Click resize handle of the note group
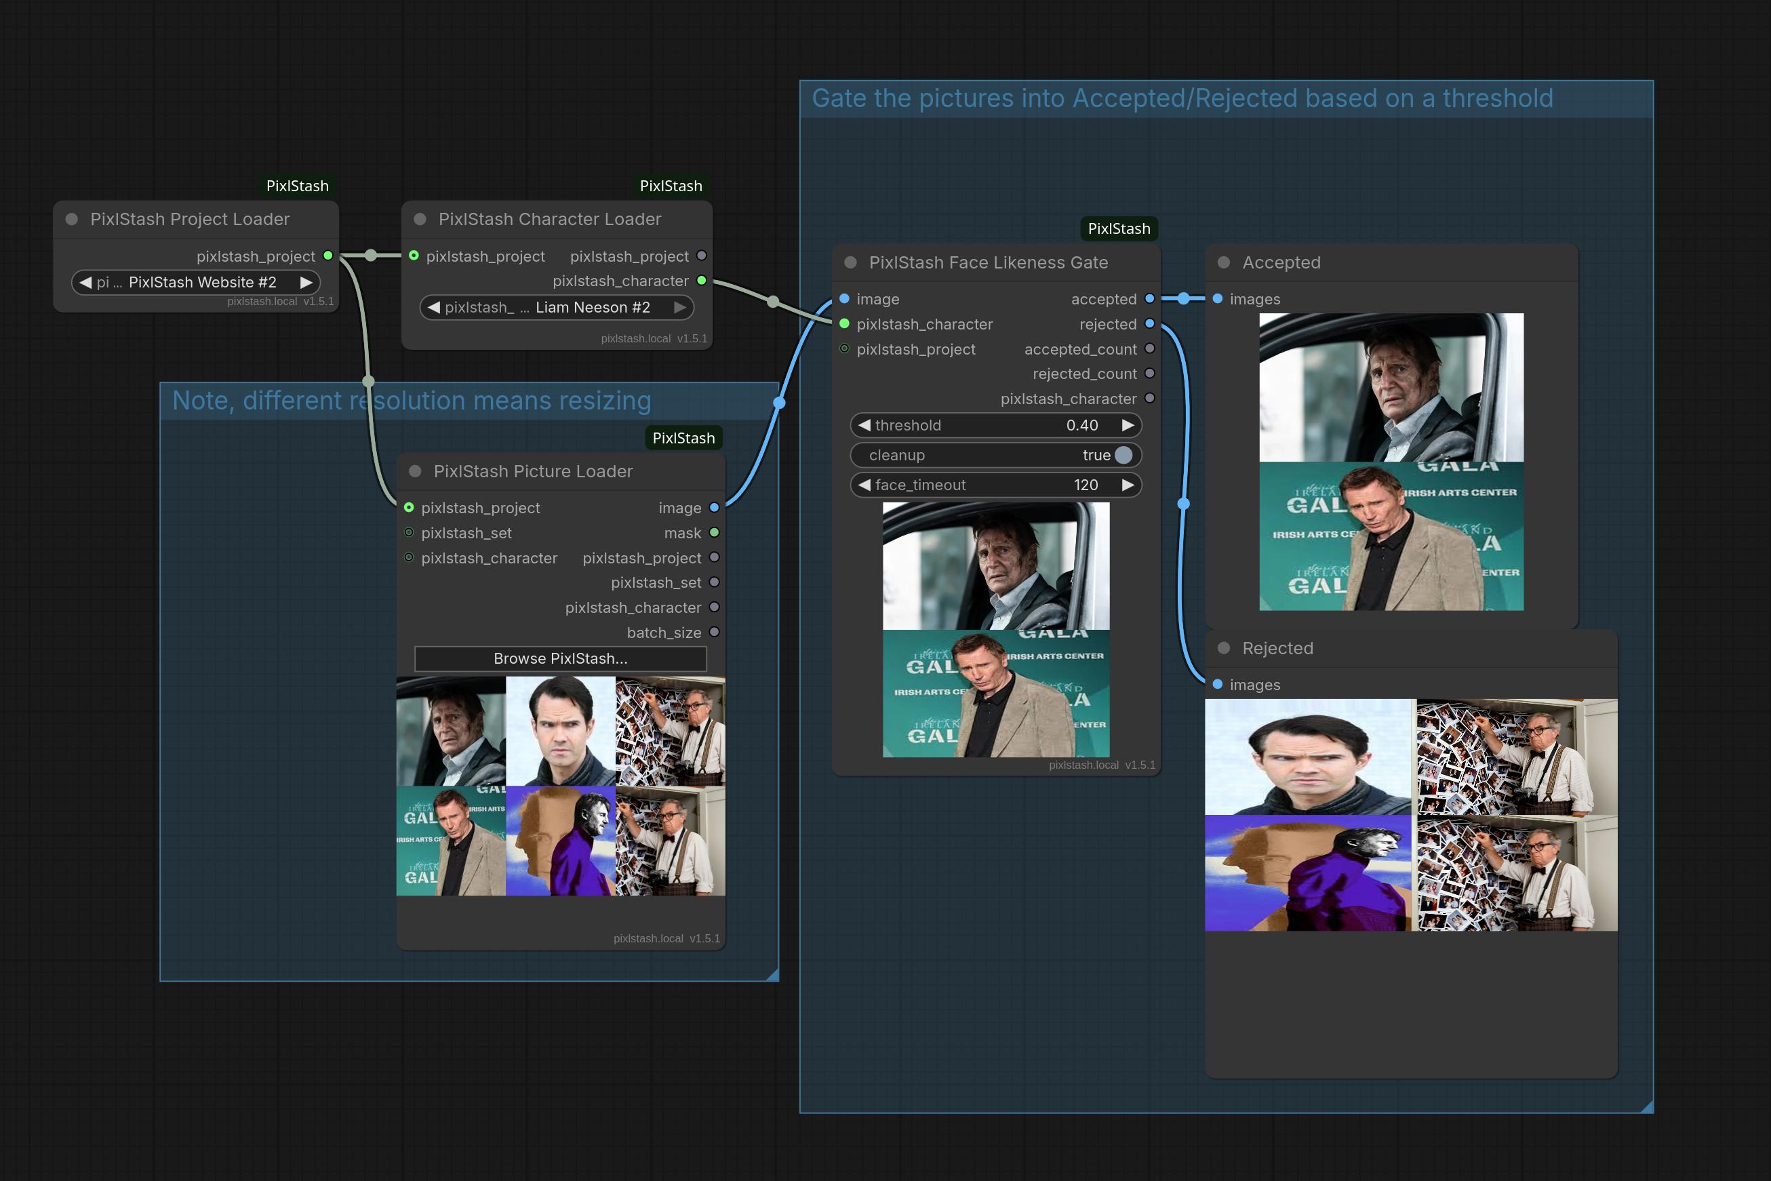This screenshot has height=1181, width=1771. point(772,975)
